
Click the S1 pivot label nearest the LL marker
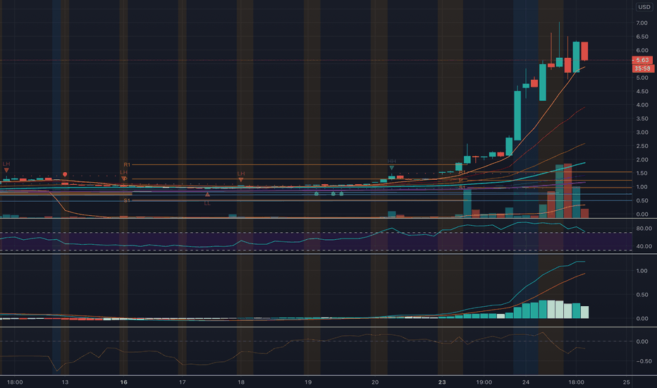pos(127,200)
